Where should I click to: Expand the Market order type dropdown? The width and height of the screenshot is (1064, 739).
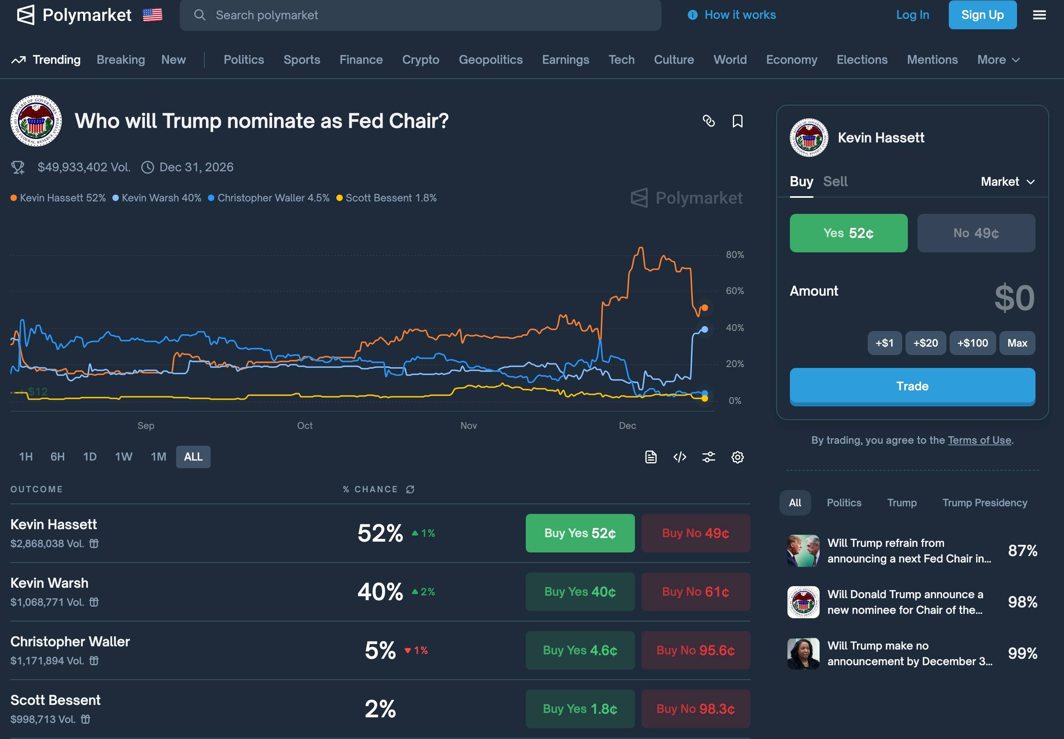pyautogui.click(x=1007, y=181)
